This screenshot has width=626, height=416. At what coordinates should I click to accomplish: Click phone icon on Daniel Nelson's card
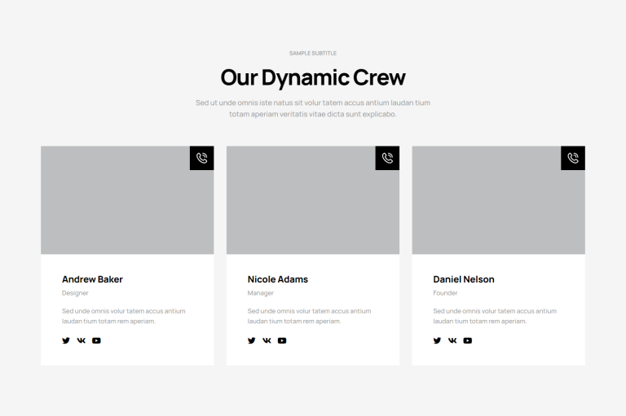573,158
